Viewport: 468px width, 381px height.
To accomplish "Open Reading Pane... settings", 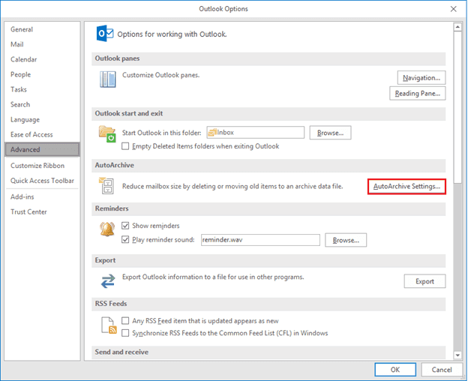I will pyautogui.click(x=418, y=94).
